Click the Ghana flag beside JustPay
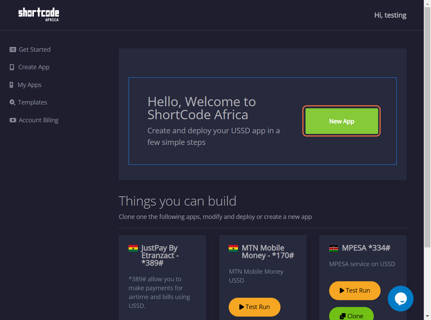431x320 pixels. click(x=133, y=248)
